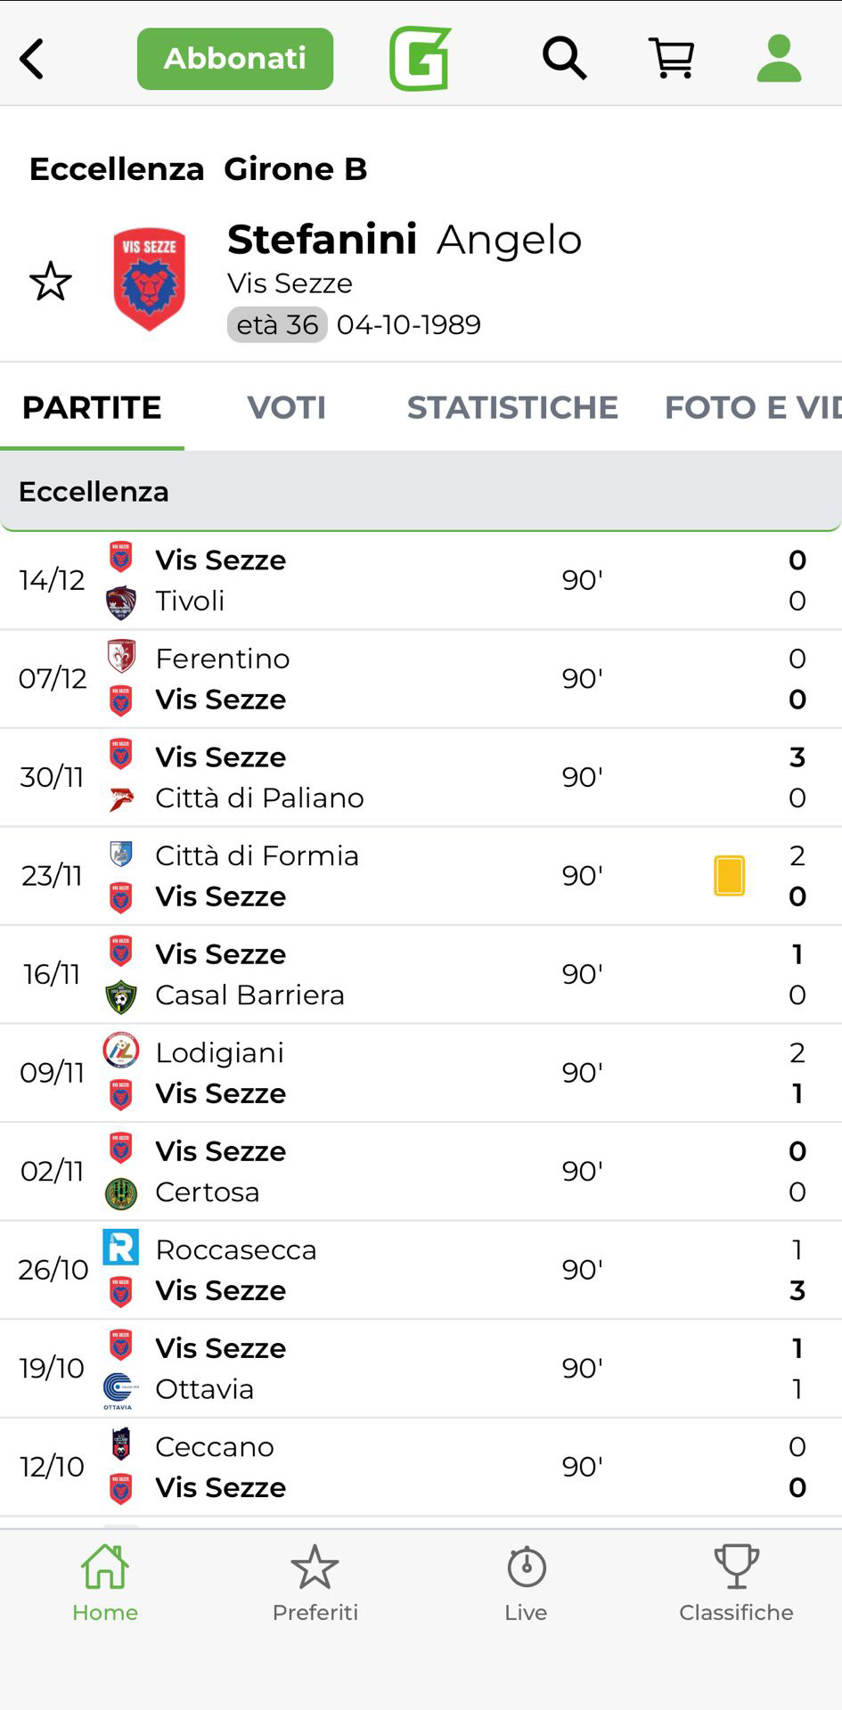The image size is (842, 1710).
Task: Open the user profile icon
Action: click(x=779, y=59)
